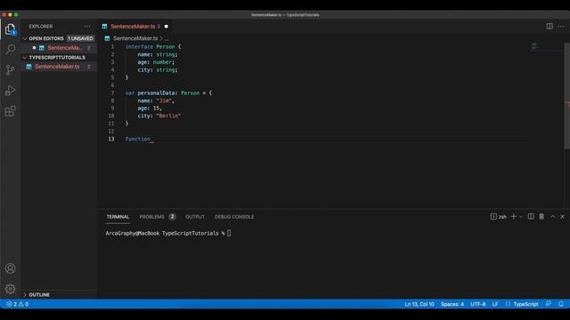Select the Terminal panel tab
The image size is (570, 320).
118,217
